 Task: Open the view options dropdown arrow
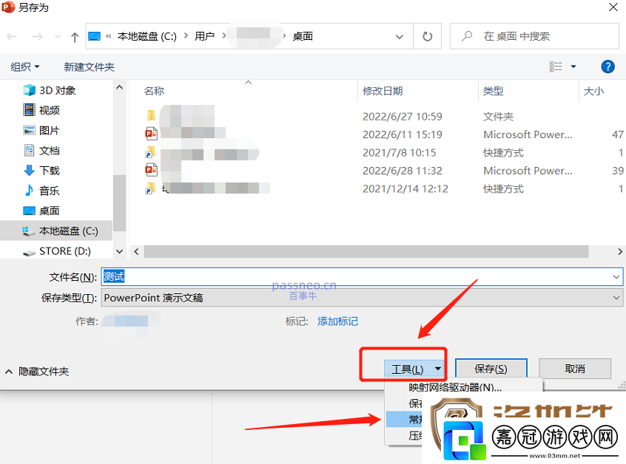click(573, 66)
